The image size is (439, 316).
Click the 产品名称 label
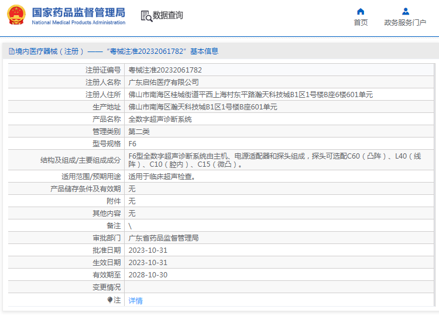(107, 119)
